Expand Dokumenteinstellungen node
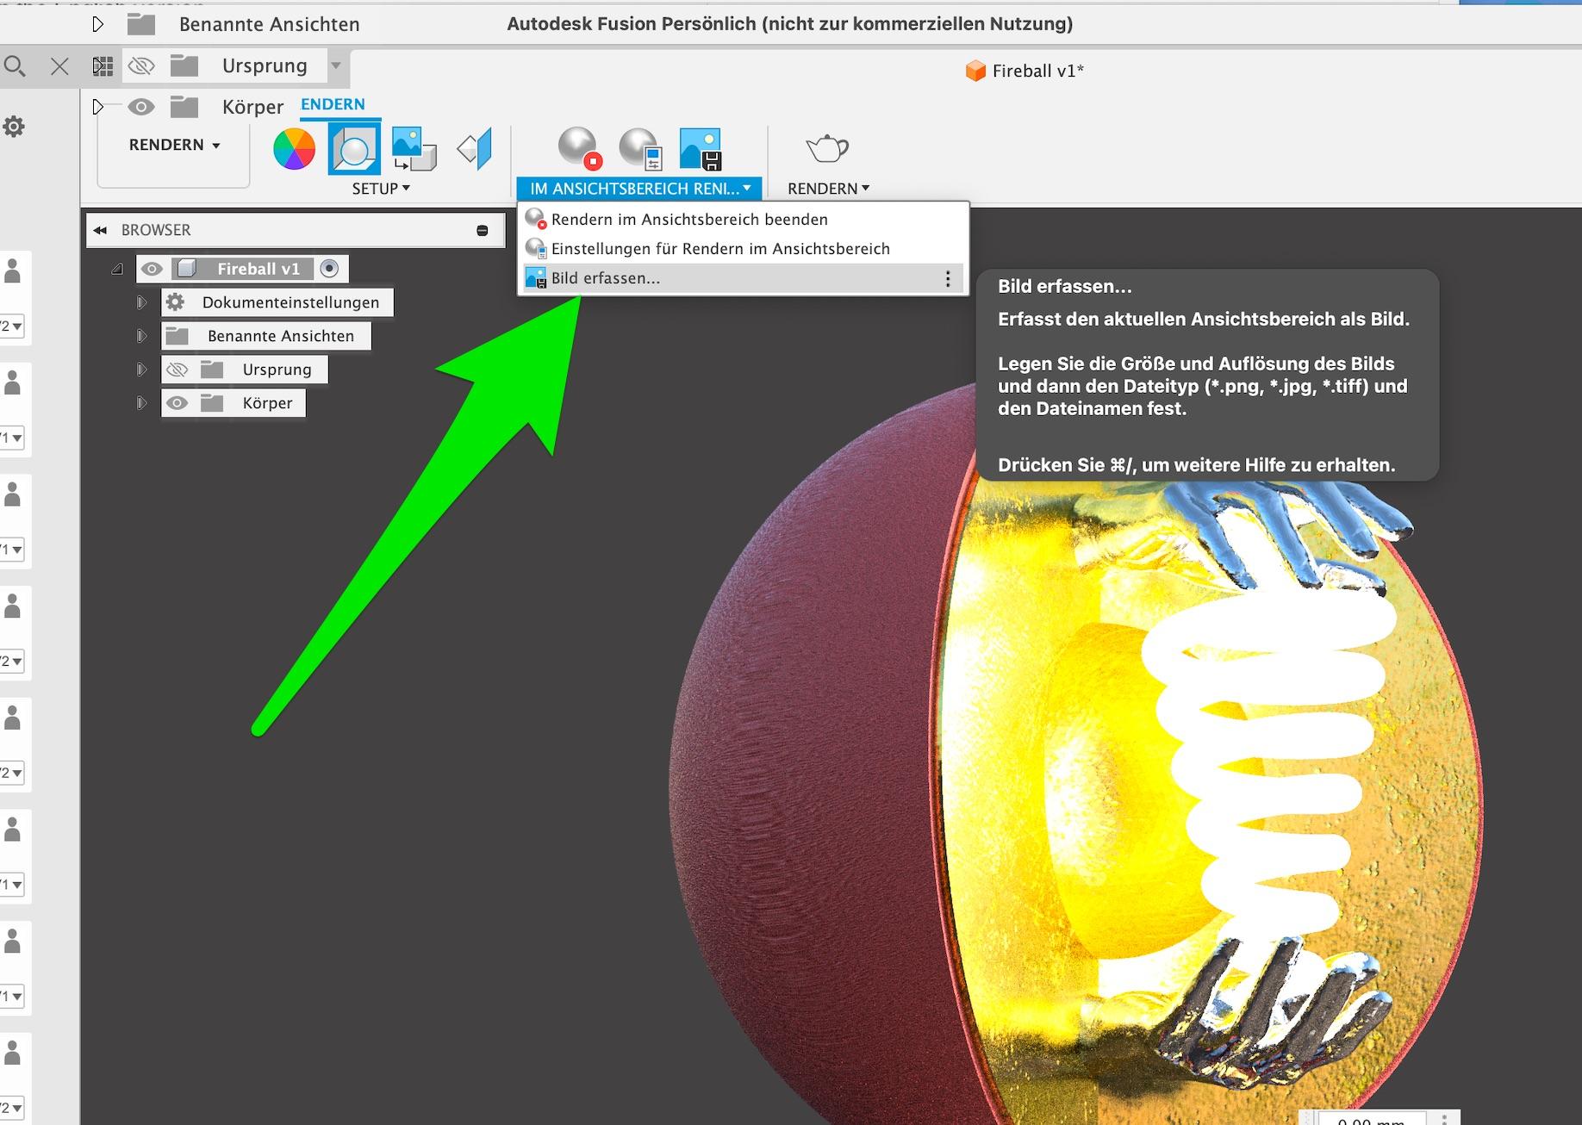The height and width of the screenshot is (1125, 1582). point(141,302)
